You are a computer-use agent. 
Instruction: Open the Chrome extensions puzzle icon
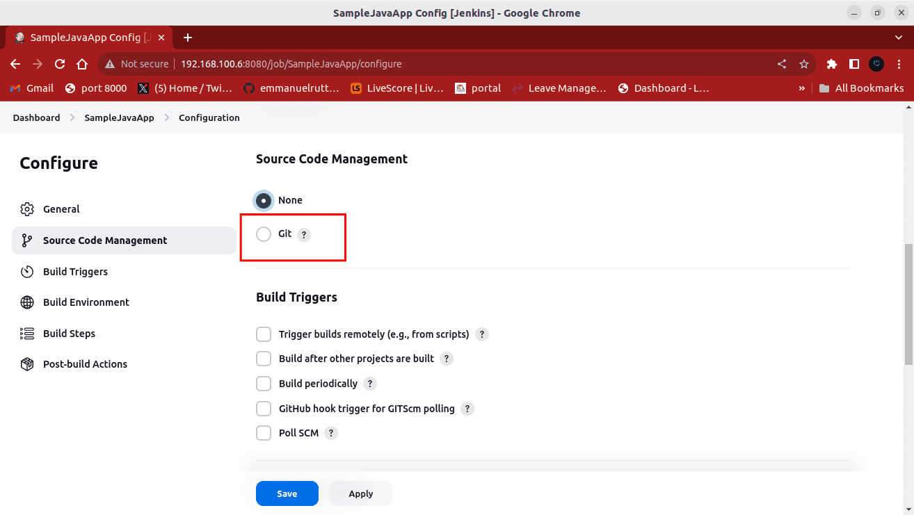831,64
